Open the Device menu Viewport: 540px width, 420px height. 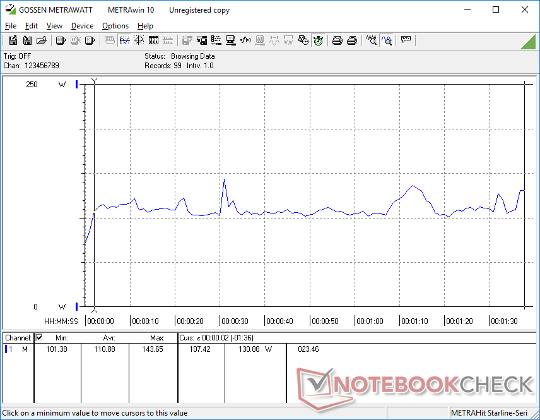click(82, 26)
